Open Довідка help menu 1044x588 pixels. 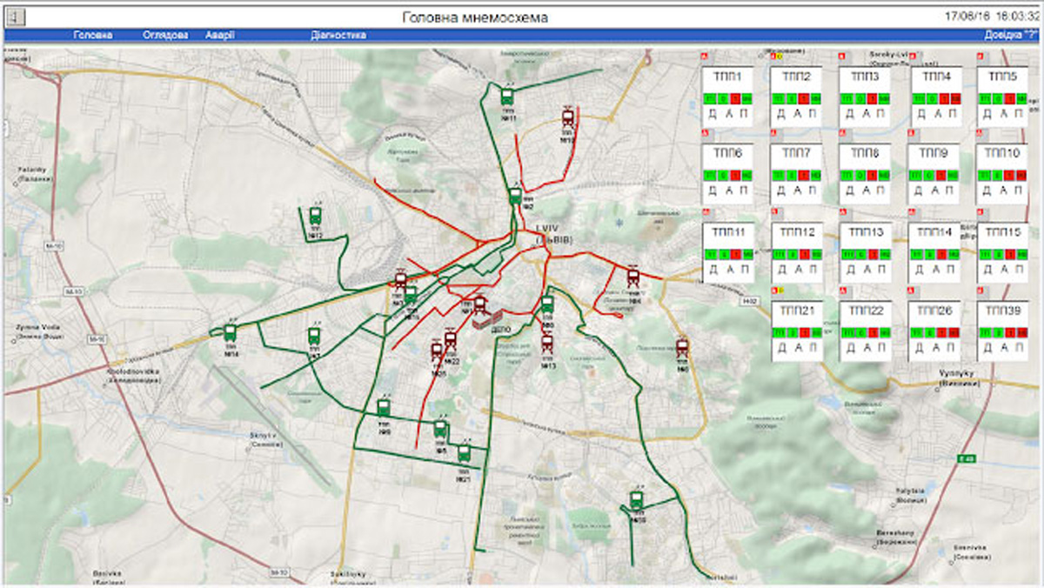point(1011,36)
